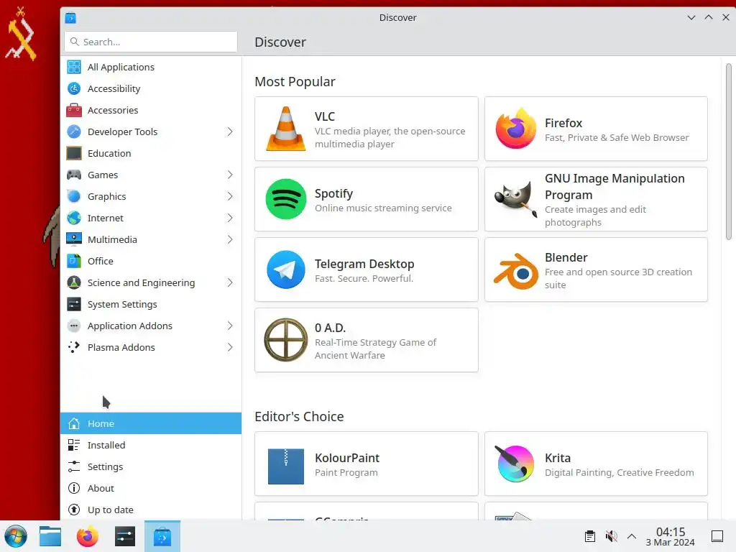Open the application launcher start button
The width and height of the screenshot is (736, 552).
click(x=16, y=536)
